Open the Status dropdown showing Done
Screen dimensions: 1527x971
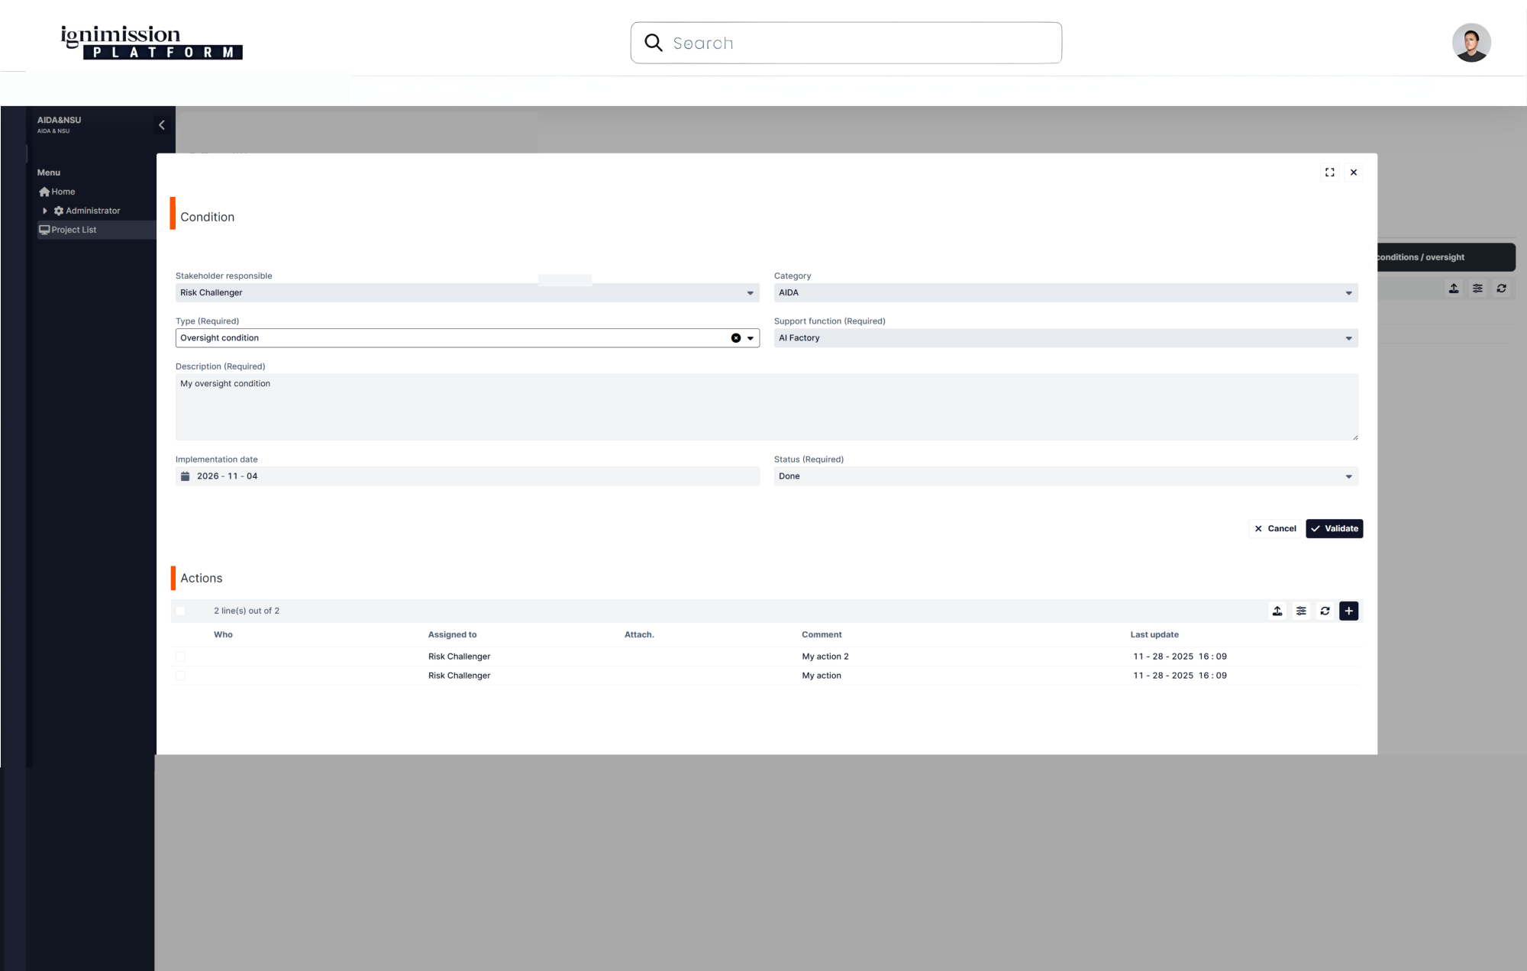1065,476
